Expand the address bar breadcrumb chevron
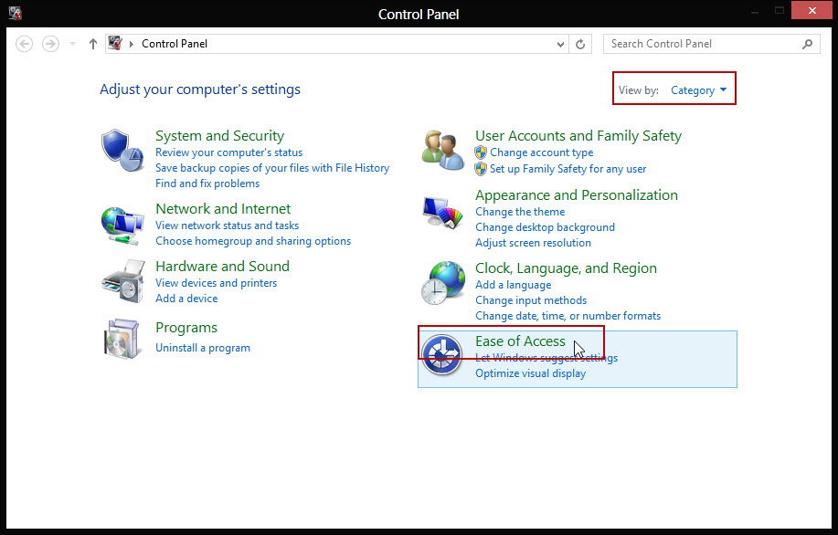Viewport: 838px width, 535px height. click(132, 44)
